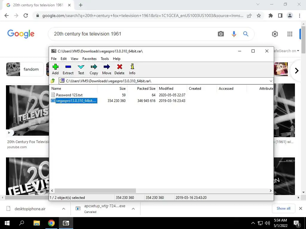The width and height of the screenshot is (306, 229).
Task: Click the 7-Zip taskbar icon
Action: 66,223
